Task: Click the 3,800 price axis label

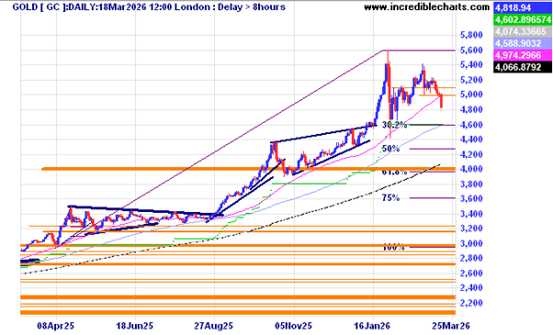Action: pyautogui.click(x=471, y=184)
